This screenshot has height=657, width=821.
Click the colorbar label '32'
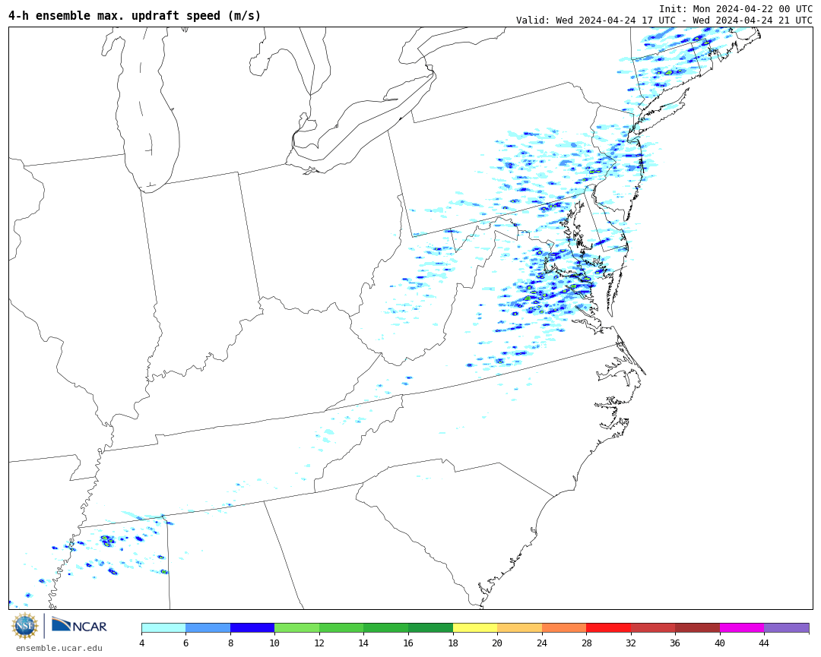[631, 643]
